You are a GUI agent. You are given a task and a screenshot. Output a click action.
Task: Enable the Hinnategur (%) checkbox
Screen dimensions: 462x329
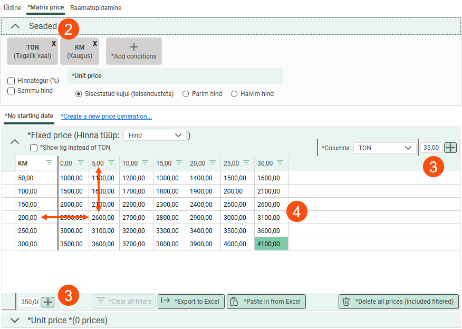[x=11, y=81]
